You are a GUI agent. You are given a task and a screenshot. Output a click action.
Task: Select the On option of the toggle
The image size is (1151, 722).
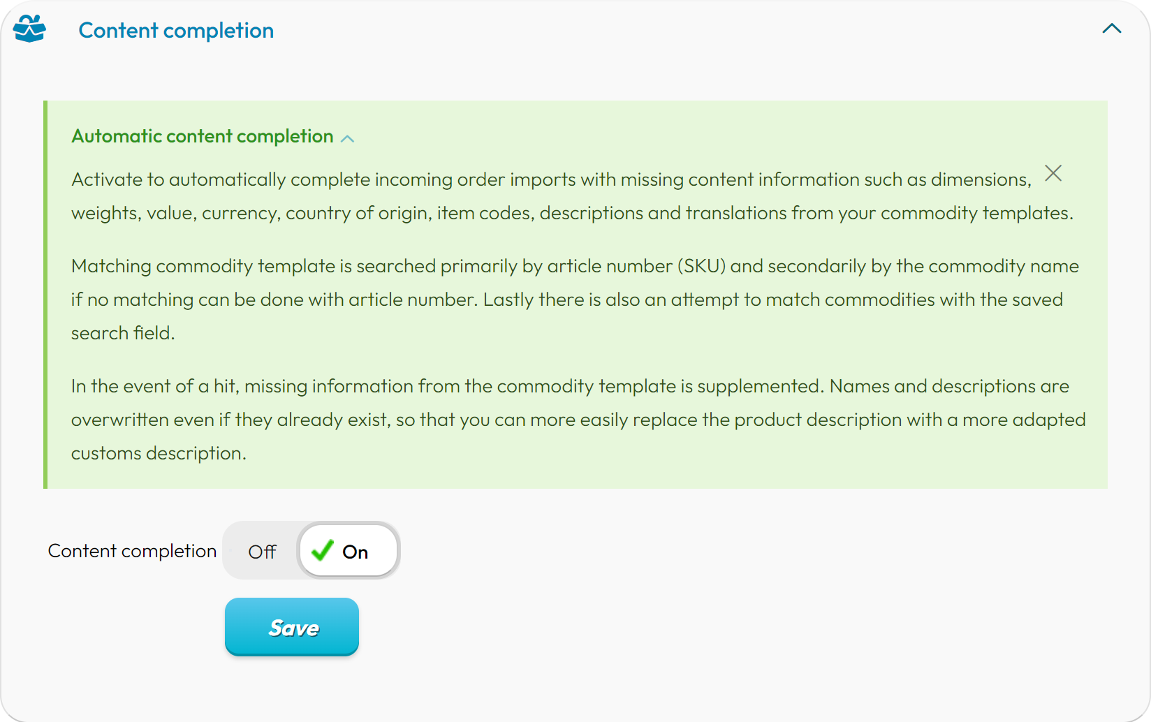click(x=349, y=551)
